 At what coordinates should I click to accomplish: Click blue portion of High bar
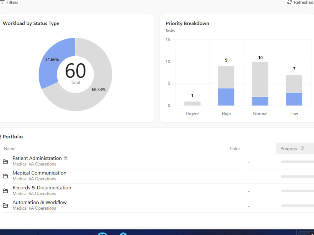226,97
